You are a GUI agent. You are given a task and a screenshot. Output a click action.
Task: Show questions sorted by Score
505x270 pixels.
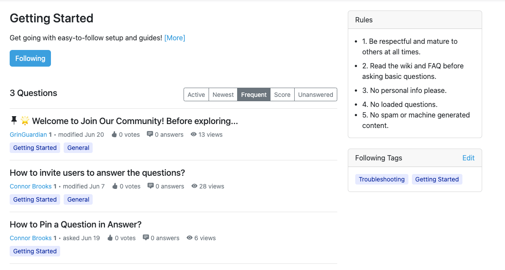click(x=282, y=95)
